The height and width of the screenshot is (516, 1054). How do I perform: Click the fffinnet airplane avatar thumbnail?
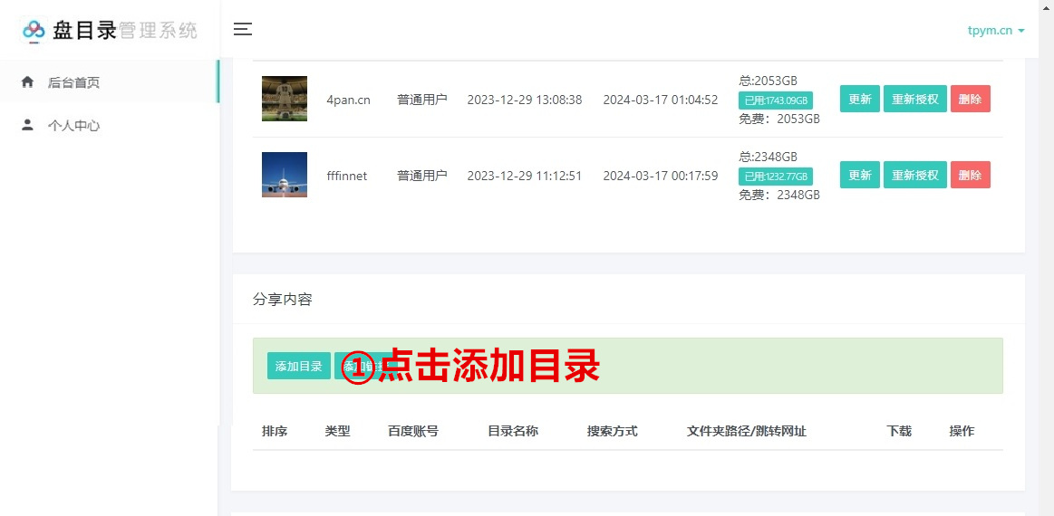point(285,175)
